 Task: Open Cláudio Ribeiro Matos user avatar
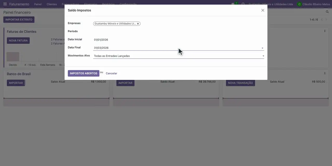299,4
